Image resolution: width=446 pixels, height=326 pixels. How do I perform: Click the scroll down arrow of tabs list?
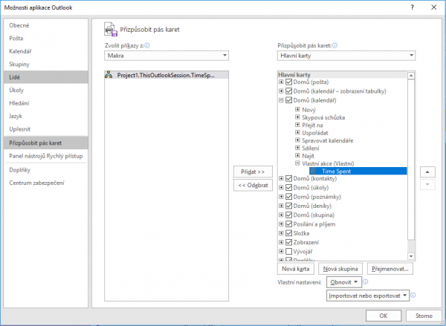[411, 256]
